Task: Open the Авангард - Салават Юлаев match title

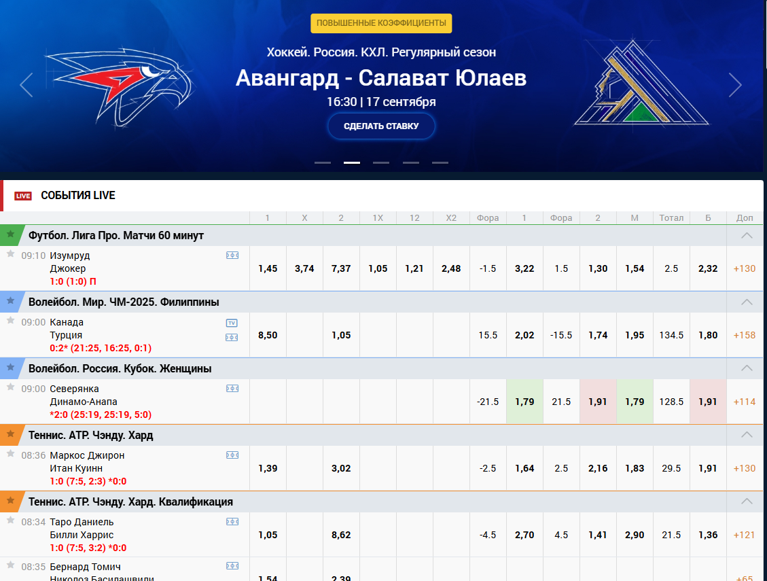Action: [381, 78]
